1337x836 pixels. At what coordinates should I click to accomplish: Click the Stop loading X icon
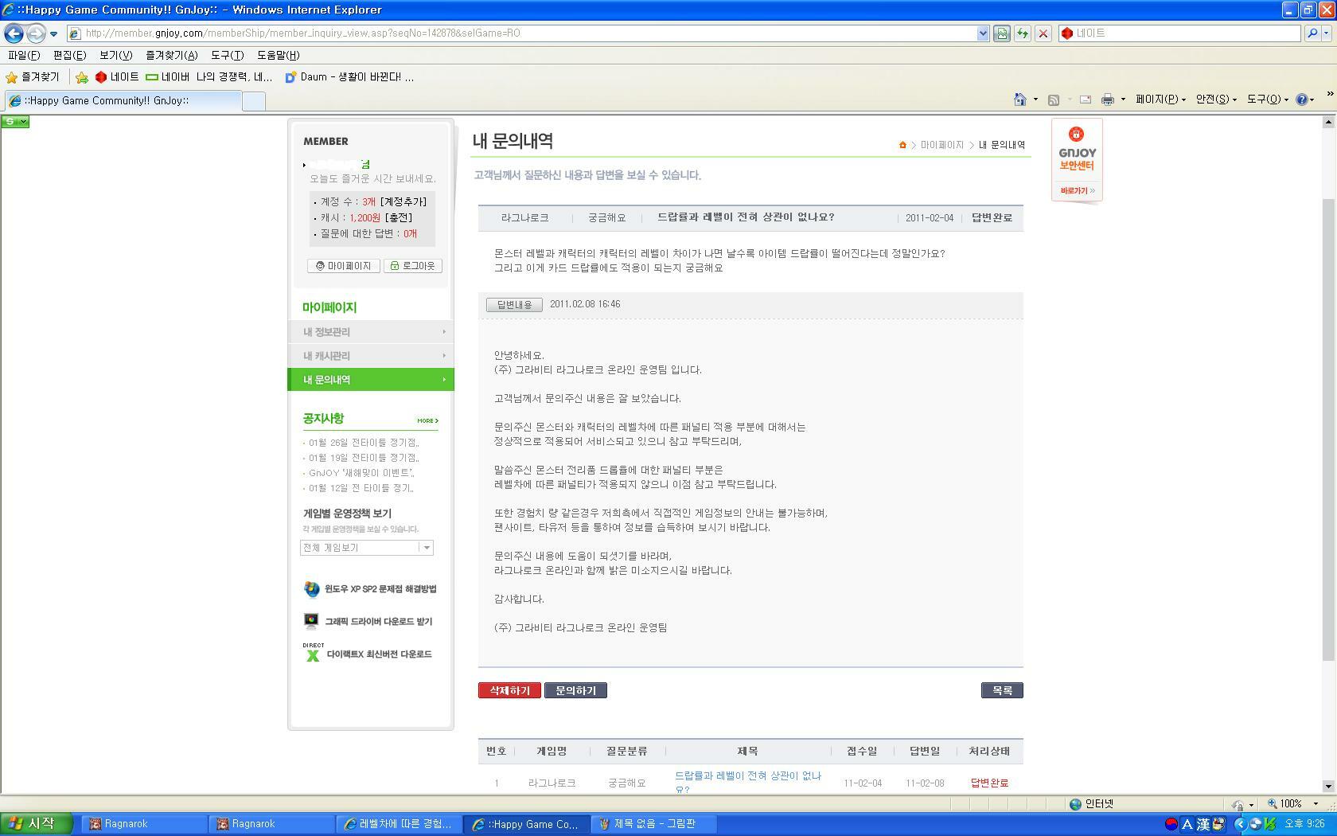point(1043,33)
